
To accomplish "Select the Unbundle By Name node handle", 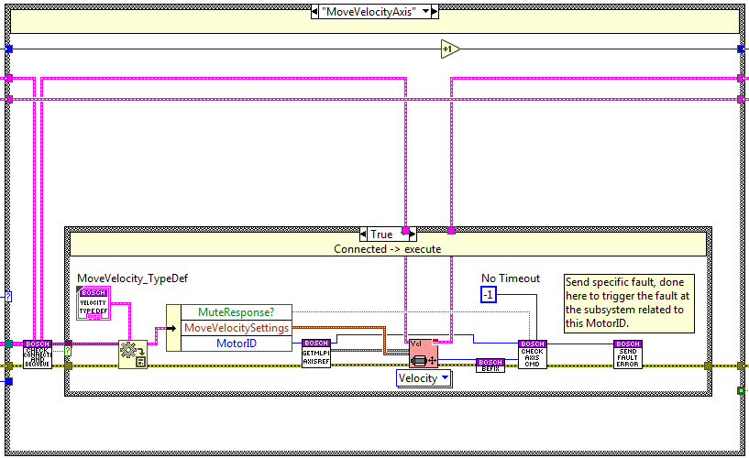I will [x=173, y=328].
